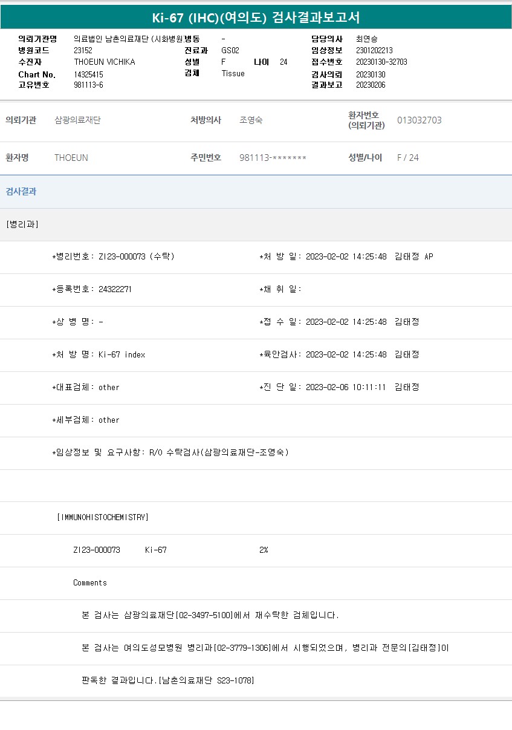Select the Ki-67 result value 2%
Screen dimensions: 512x730
click(x=263, y=550)
